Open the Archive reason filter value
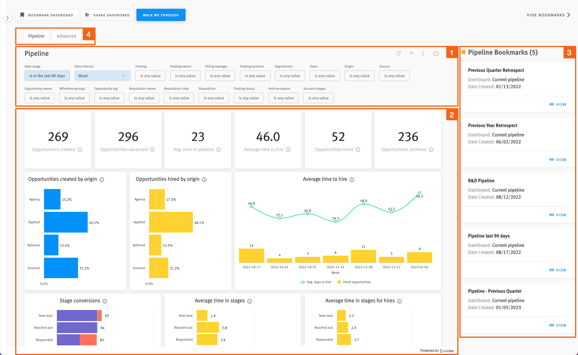The width and height of the screenshot is (578, 355). (x=284, y=98)
